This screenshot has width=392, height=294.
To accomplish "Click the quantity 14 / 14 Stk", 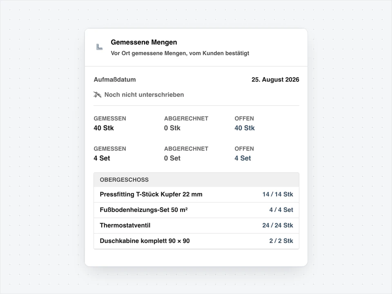I will (x=278, y=194).
